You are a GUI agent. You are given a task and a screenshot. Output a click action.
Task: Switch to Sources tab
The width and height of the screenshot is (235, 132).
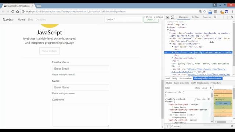pos(207,17)
